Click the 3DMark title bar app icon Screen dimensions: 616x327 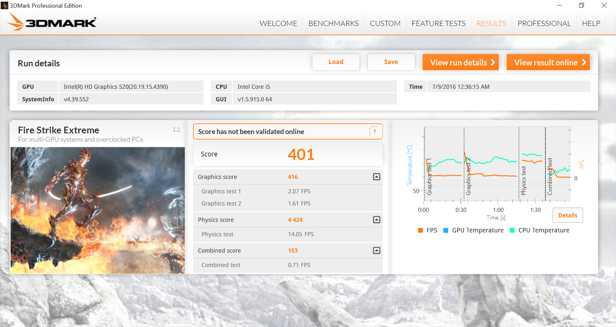pos(4,5)
